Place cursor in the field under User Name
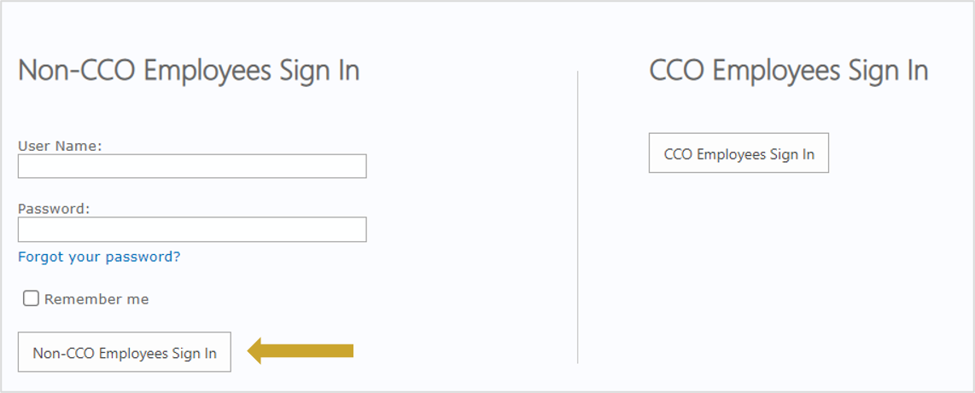The height and width of the screenshot is (393, 975). click(x=192, y=166)
